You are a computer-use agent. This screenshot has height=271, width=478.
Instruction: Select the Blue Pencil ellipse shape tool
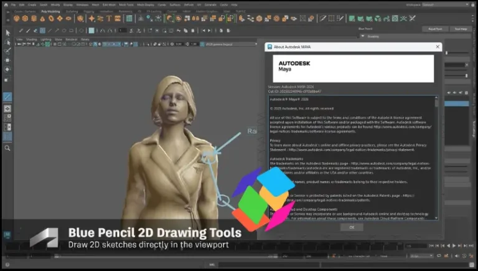pyautogui.click(x=64, y=31)
